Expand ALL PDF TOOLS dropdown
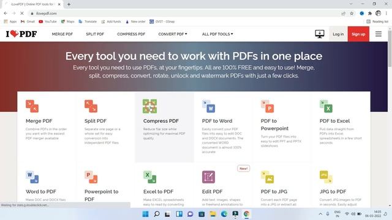Image resolution: width=392 pixels, height=220 pixels. [217, 34]
